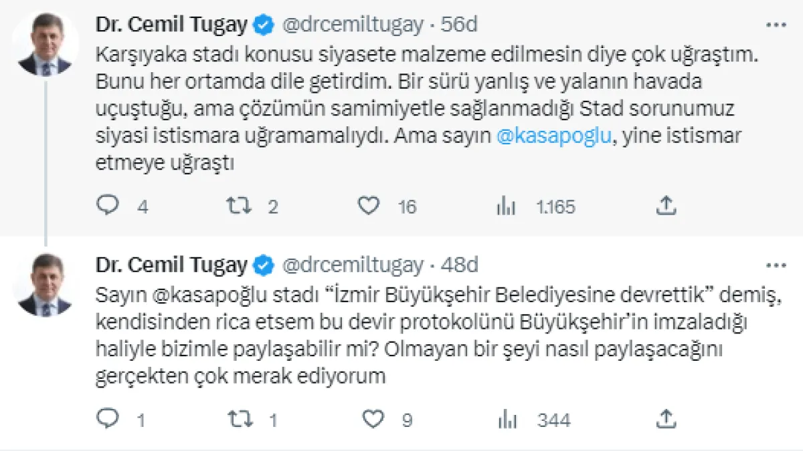
Task: Share the first tweet via share icon
Action: click(x=665, y=206)
